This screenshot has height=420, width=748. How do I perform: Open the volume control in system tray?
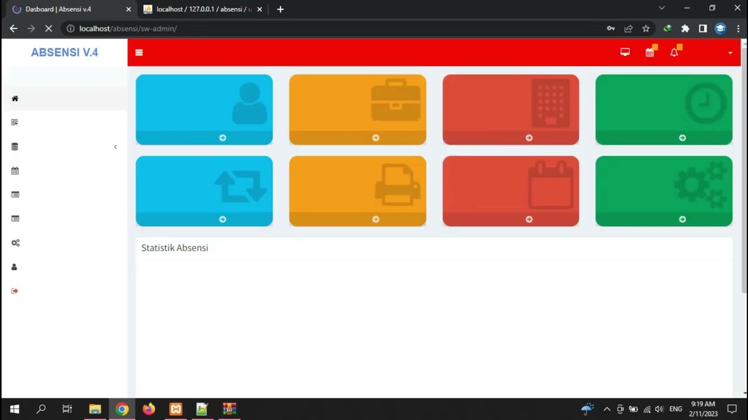(x=659, y=409)
